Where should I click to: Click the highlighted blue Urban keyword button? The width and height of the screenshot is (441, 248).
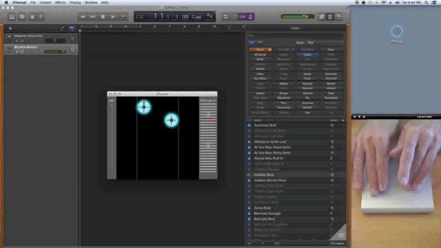tap(307, 54)
